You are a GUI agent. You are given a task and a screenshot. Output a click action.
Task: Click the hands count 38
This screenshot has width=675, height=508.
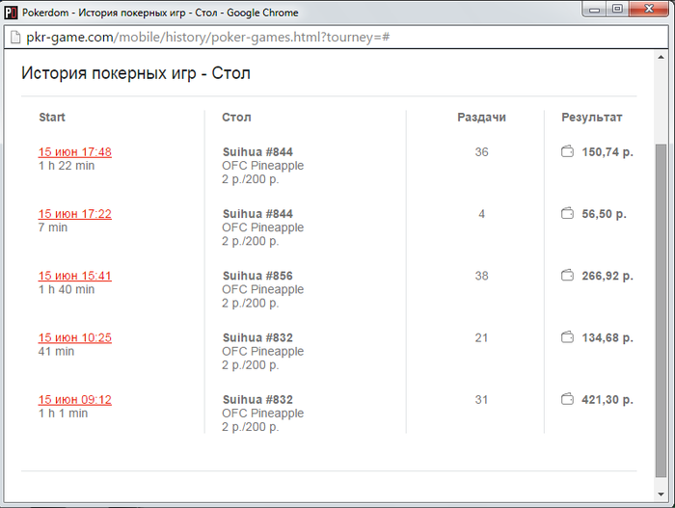click(482, 276)
